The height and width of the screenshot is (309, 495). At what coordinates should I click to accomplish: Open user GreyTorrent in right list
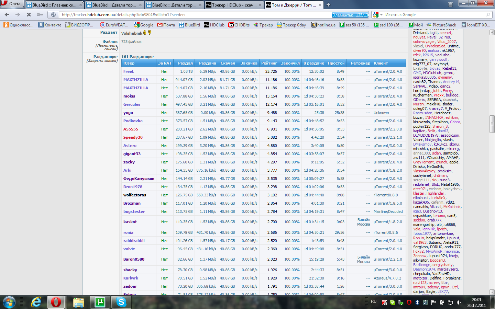(423, 162)
